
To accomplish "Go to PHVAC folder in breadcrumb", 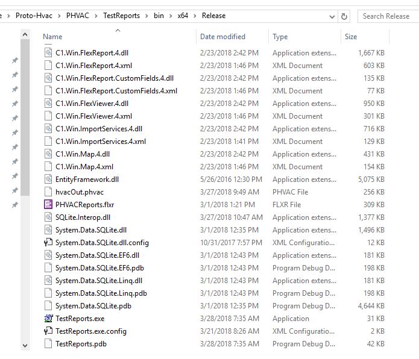I will click(78, 16).
